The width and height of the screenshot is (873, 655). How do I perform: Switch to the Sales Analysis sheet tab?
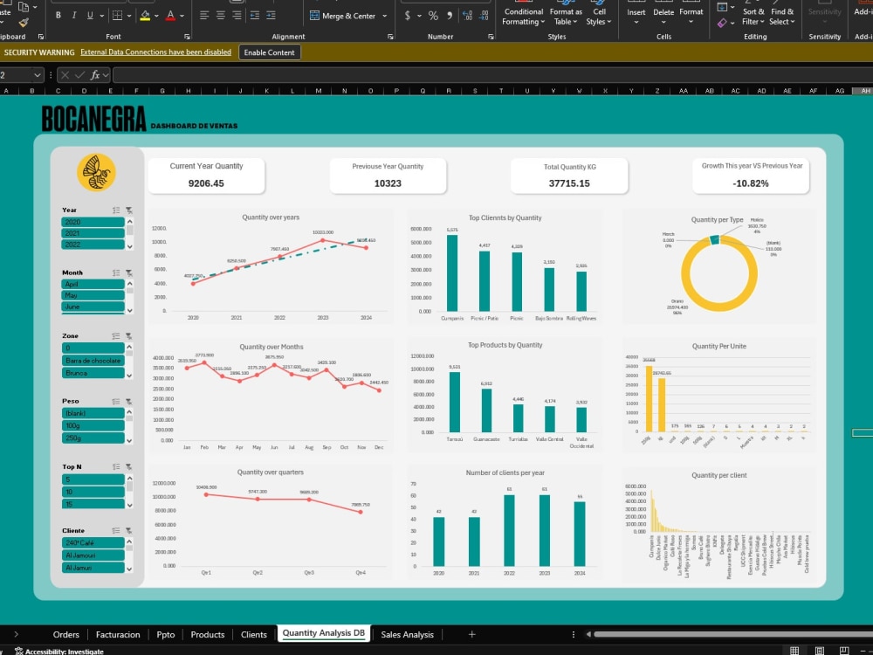pyautogui.click(x=407, y=634)
